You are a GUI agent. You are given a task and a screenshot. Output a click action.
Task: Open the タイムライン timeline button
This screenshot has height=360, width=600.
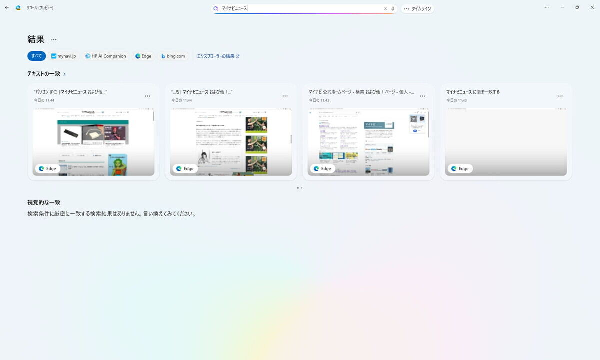pos(417,8)
